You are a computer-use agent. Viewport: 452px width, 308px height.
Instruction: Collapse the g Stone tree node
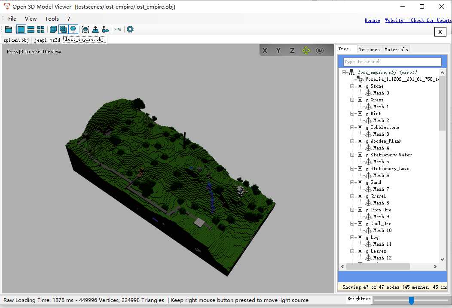coord(352,86)
